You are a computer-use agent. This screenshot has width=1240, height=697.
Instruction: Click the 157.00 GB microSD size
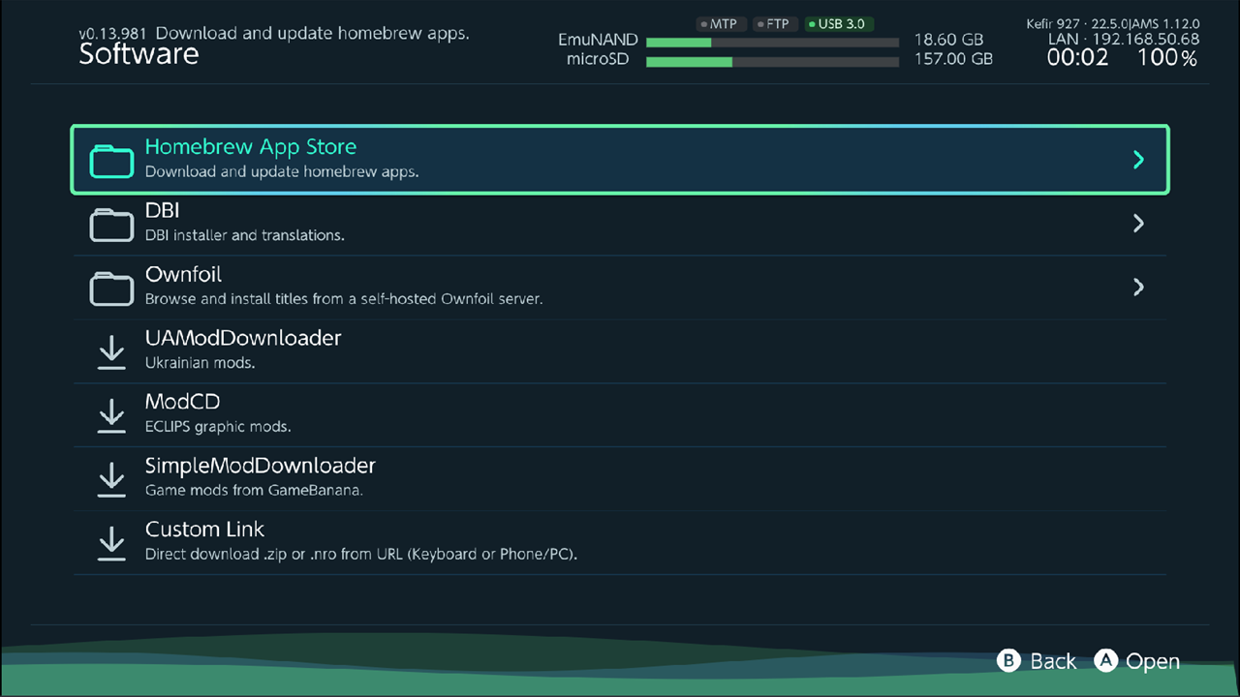[953, 60]
